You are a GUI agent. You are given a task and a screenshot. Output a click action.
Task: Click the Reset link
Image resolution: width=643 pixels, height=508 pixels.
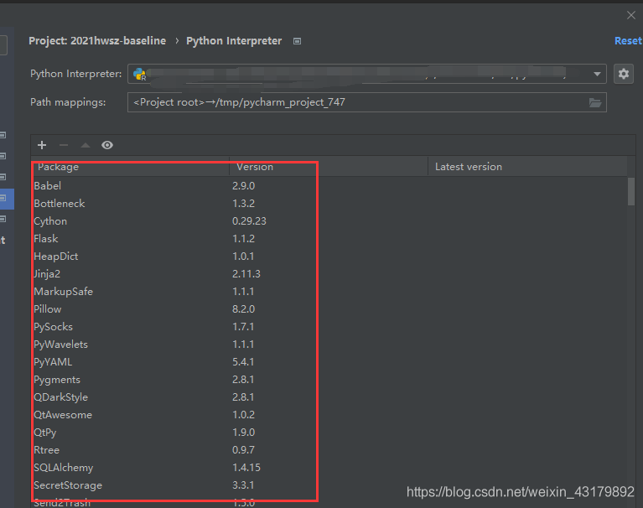click(627, 41)
